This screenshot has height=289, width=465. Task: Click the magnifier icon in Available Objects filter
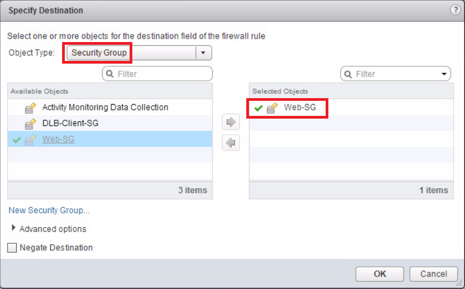(x=110, y=74)
